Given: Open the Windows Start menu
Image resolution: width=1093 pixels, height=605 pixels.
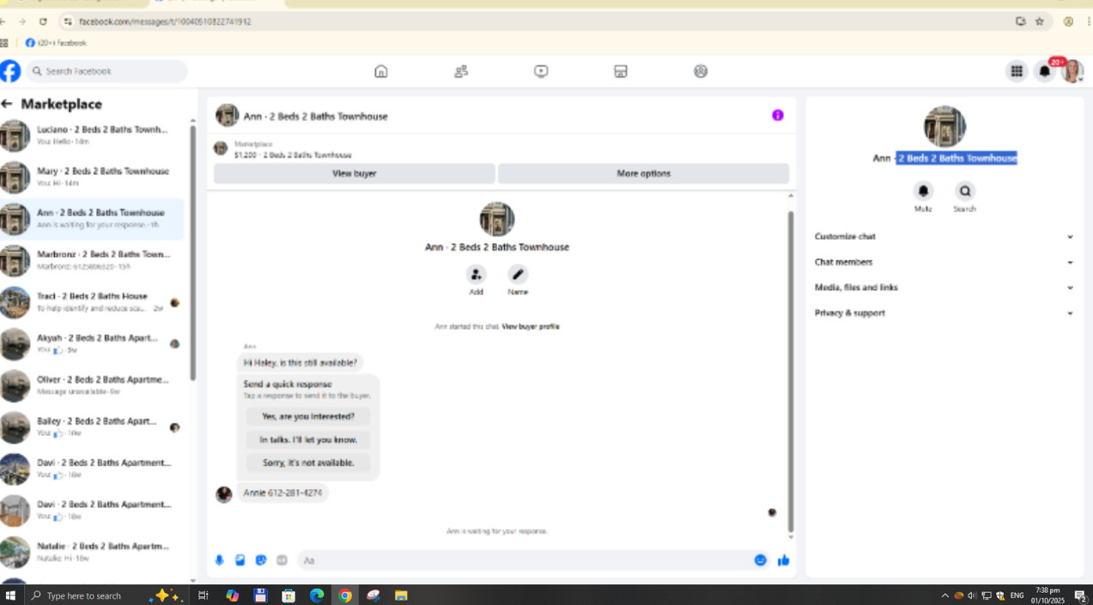Looking at the screenshot, I should coord(11,596).
